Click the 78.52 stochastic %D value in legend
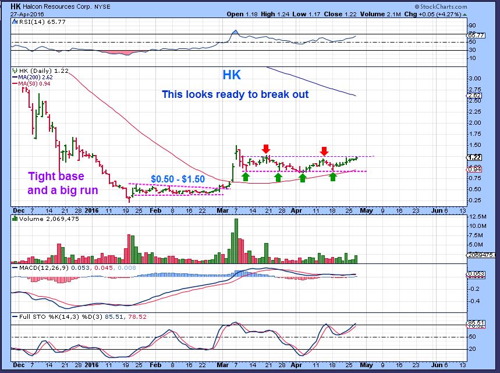 [137, 317]
